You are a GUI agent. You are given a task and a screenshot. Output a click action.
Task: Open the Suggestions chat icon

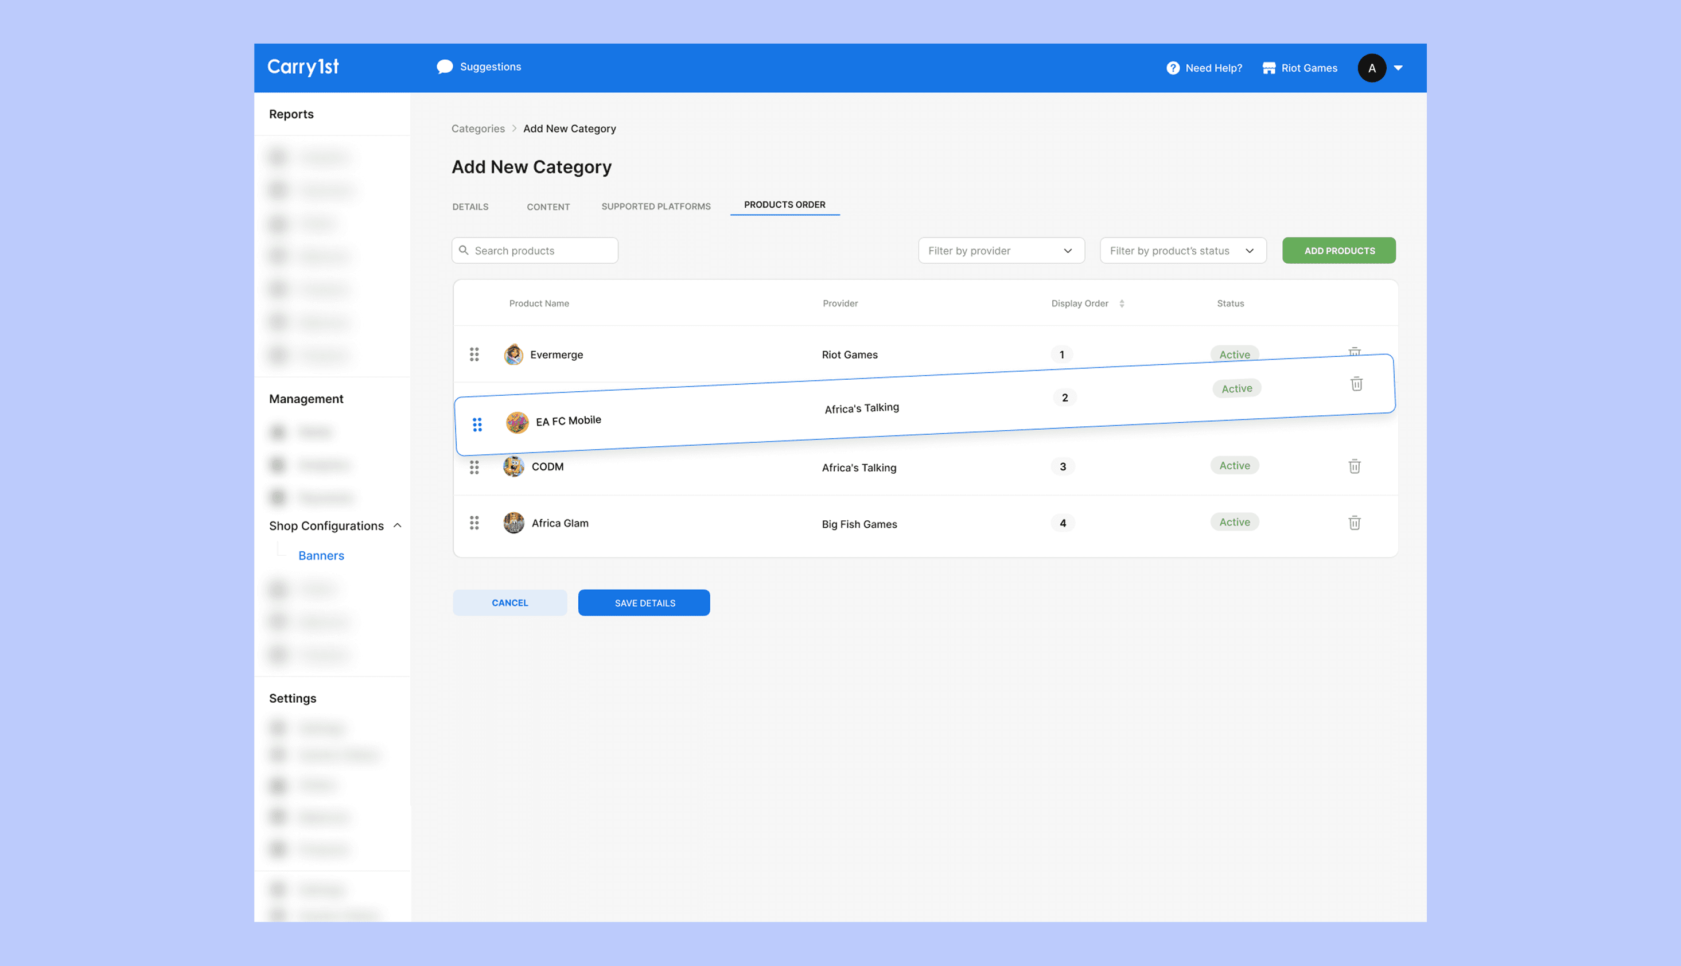tap(445, 67)
